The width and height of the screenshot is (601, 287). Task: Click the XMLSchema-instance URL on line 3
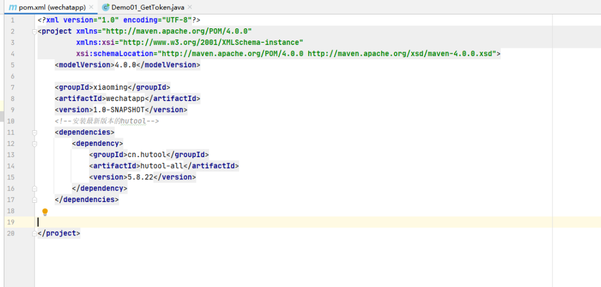click(213, 42)
